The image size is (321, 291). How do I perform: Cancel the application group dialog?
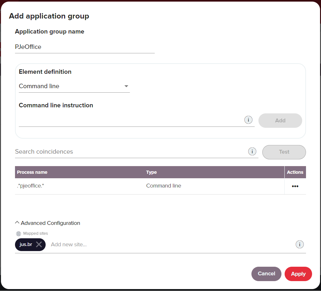pos(266,274)
